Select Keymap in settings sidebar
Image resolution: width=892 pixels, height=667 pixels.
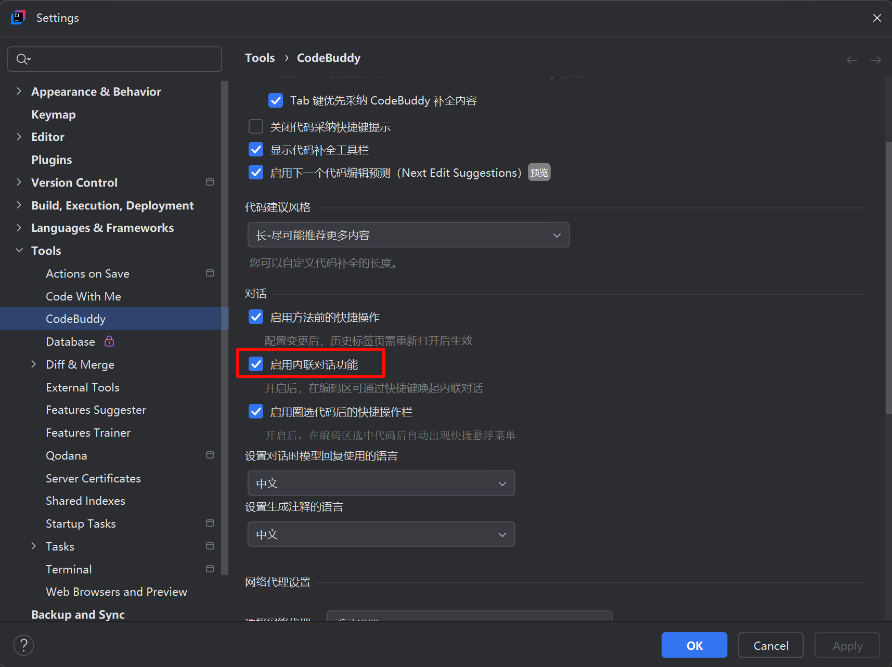54,114
